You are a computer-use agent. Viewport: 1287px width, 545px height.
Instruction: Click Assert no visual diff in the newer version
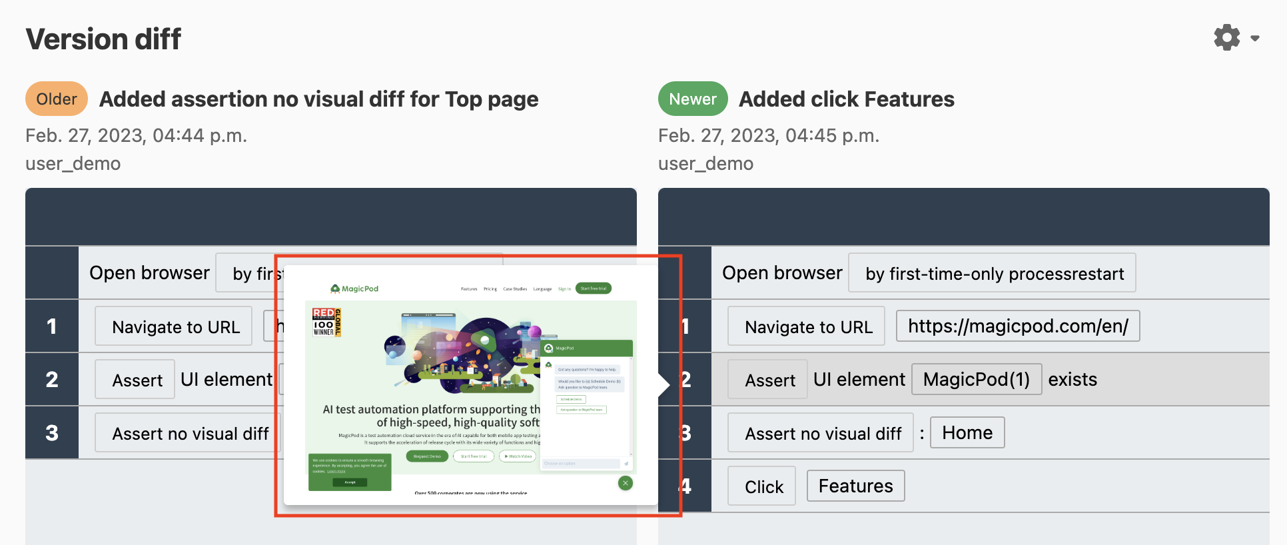click(x=821, y=432)
